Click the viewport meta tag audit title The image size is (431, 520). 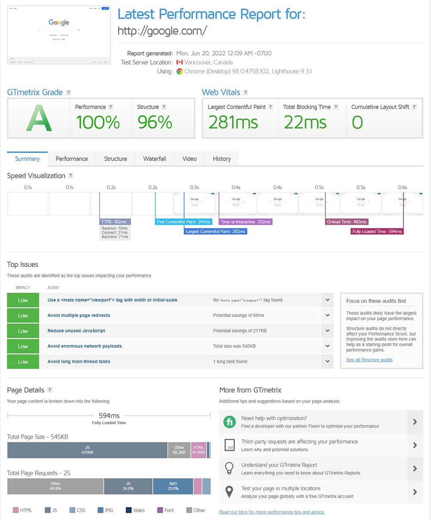pyautogui.click(x=112, y=300)
